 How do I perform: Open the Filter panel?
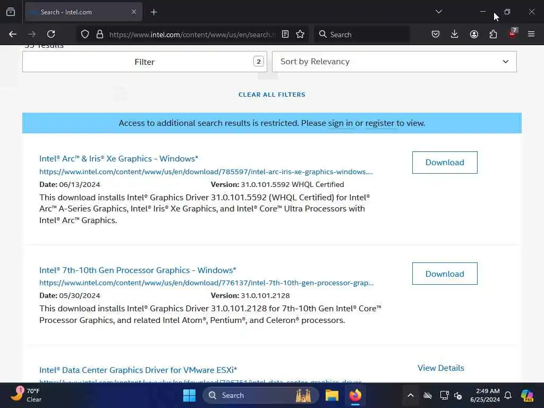click(144, 62)
